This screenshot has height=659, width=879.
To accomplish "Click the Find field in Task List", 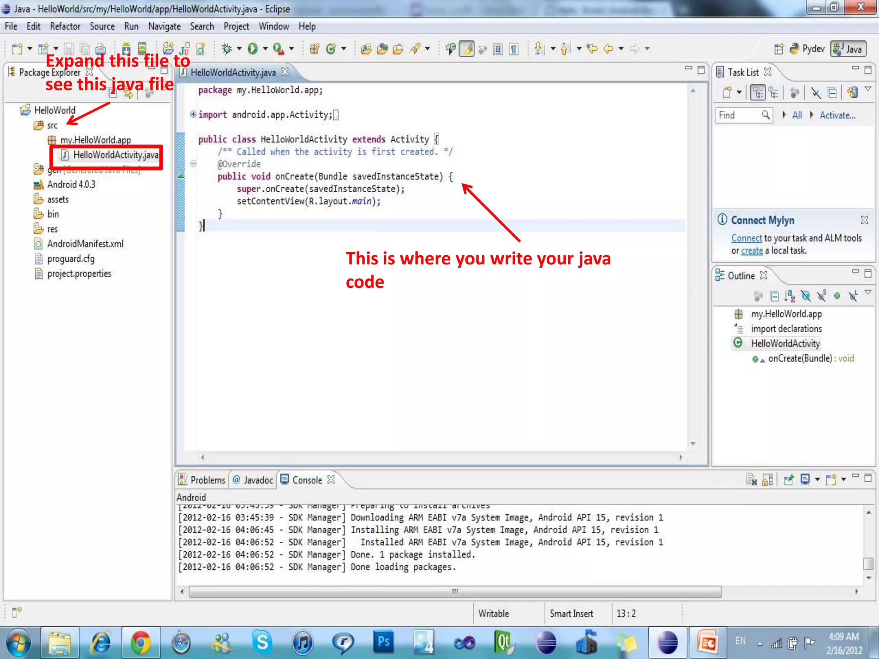I will click(x=744, y=115).
